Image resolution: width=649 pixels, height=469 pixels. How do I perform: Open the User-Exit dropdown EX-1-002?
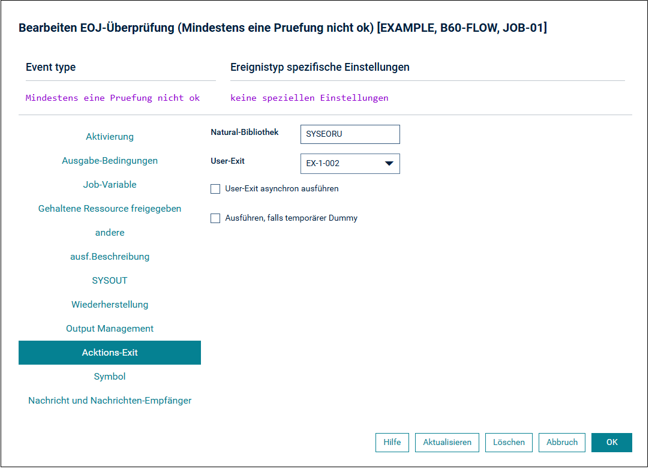point(350,164)
